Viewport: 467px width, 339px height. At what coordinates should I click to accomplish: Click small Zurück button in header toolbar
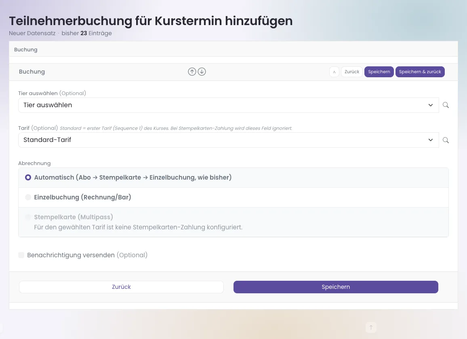(x=352, y=72)
